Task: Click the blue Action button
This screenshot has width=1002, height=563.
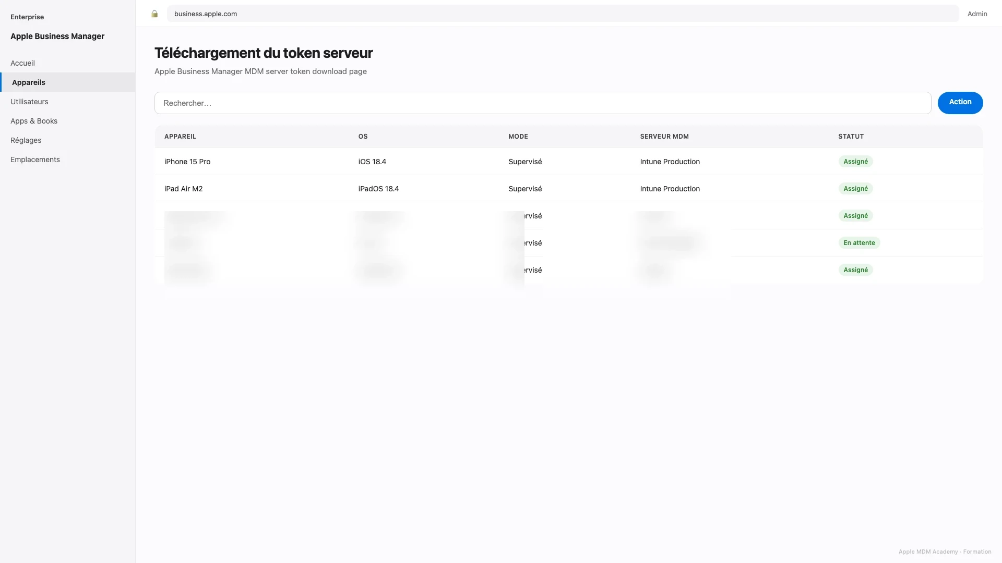Action: 960,103
